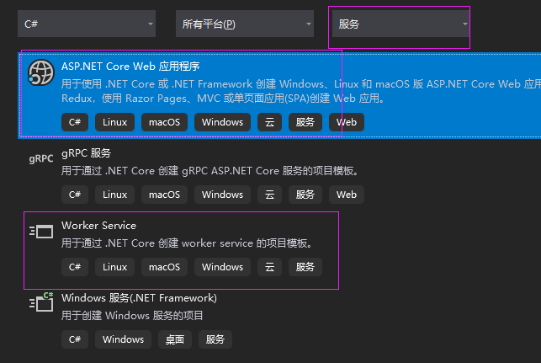Click the 桌面 tag under Windows 服务
Image resolution: width=541 pixels, height=363 pixels.
(x=174, y=339)
